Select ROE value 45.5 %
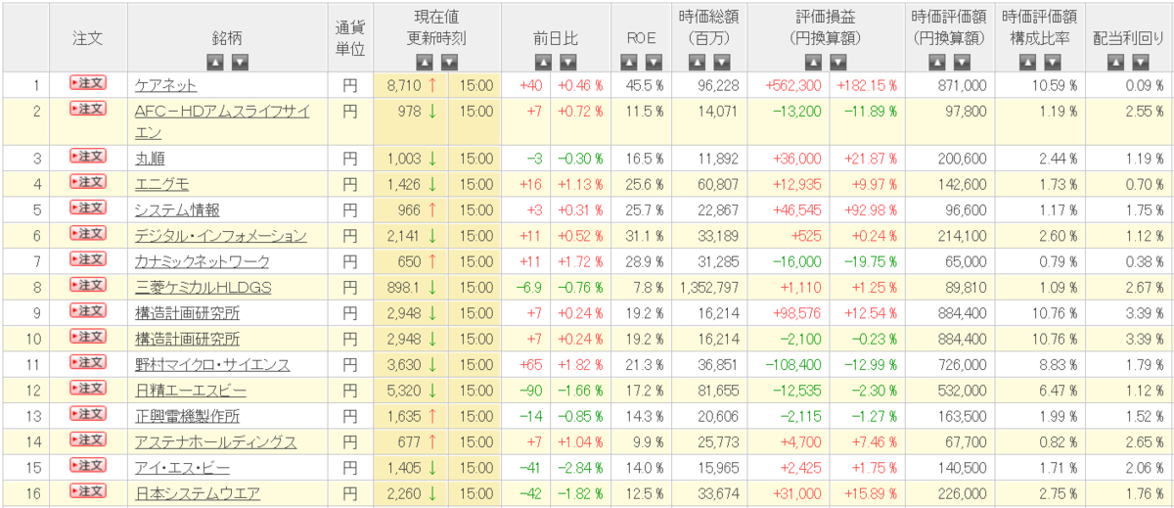The image size is (1174, 508). point(645,86)
